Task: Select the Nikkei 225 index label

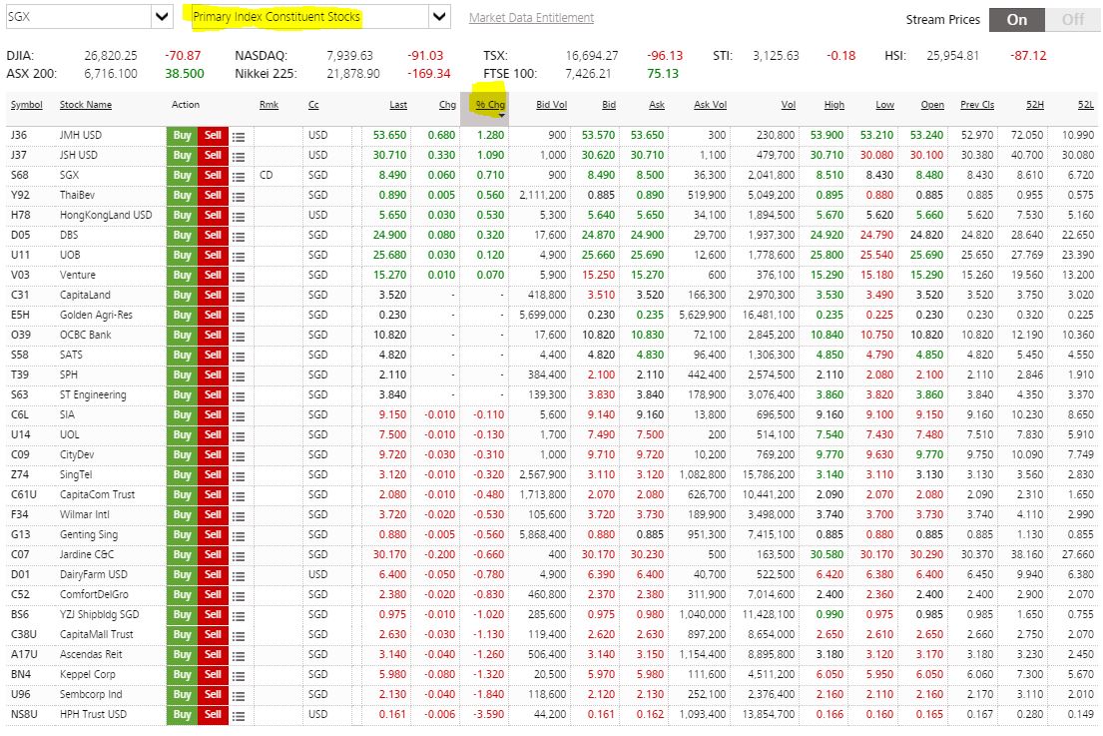Action: (x=266, y=73)
